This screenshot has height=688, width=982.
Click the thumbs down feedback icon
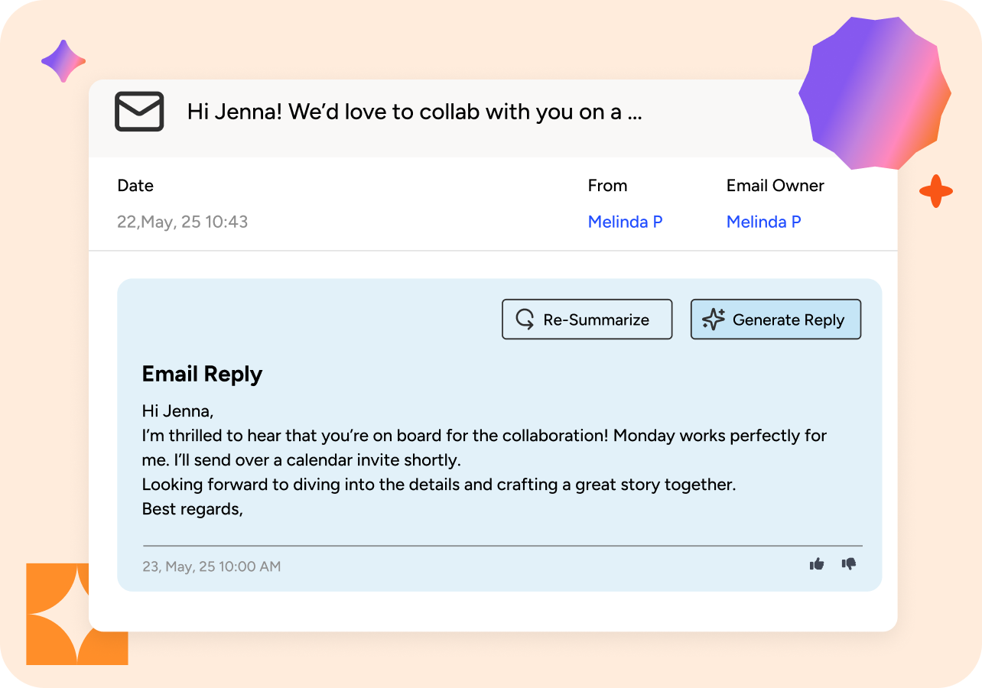849,564
